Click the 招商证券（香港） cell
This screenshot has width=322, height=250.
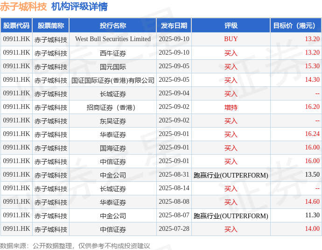(113, 107)
